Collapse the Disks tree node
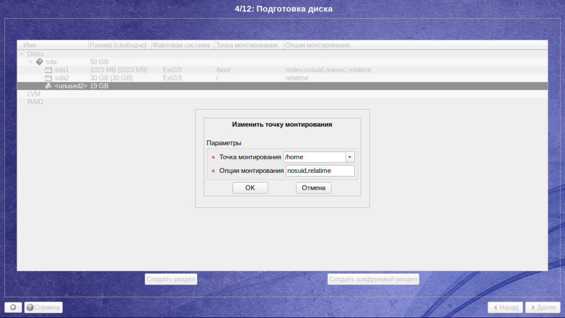The image size is (565, 318). coord(22,54)
